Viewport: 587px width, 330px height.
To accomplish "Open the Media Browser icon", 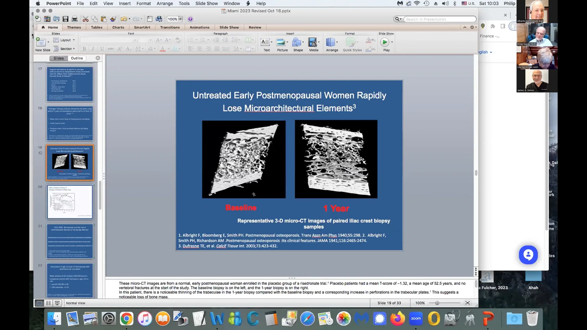I will click(159, 19).
